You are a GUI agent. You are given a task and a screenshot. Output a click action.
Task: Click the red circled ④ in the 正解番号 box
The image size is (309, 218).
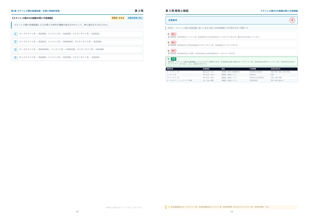tap(292, 20)
